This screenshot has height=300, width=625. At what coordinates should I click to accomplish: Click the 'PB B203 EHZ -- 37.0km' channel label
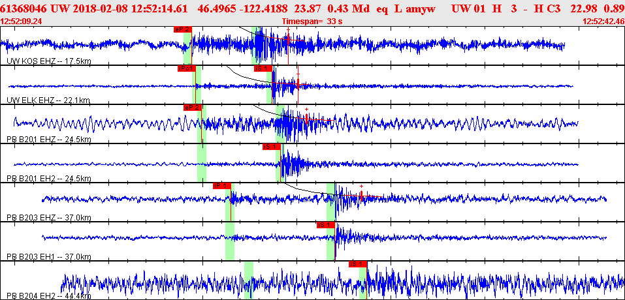(48, 218)
